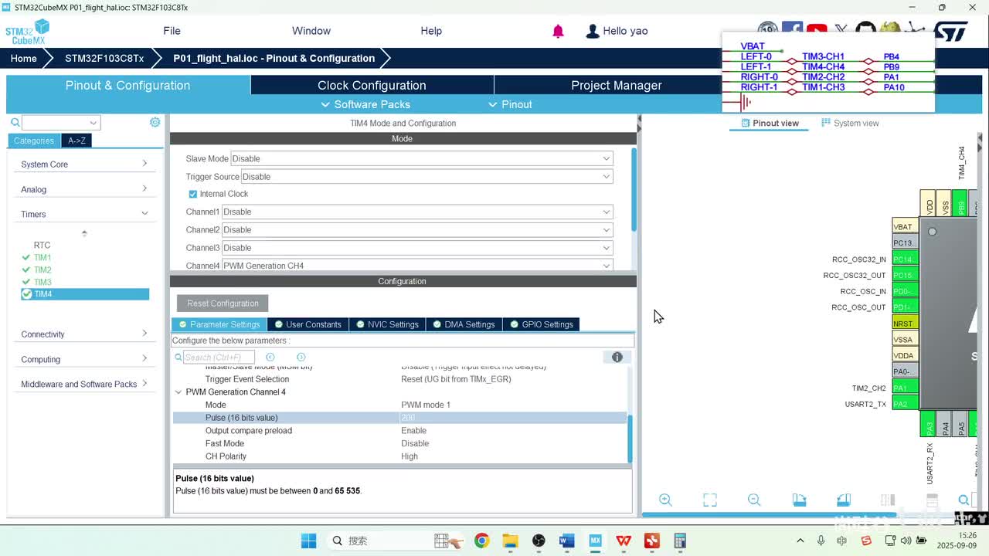
Task: Expand the System Core category
Action: pyautogui.click(x=84, y=164)
